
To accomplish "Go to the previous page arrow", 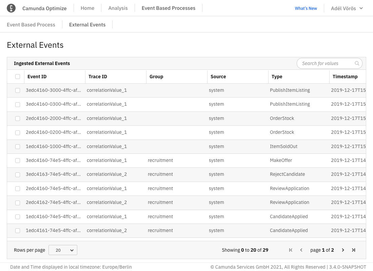I will (301, 250).
